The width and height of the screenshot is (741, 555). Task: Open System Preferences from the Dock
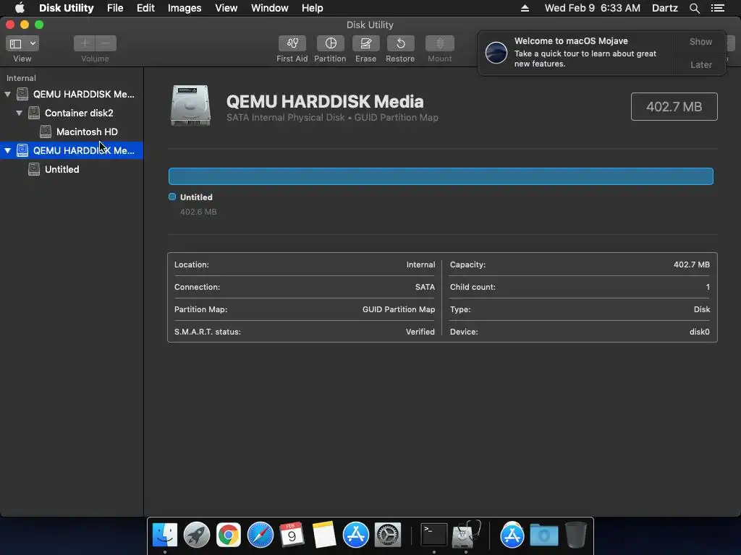pos(388,535)
